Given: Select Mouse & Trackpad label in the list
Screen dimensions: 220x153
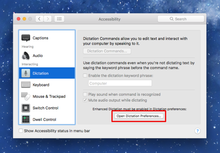Looking at the screenshot, I should (x=49, y=96).
